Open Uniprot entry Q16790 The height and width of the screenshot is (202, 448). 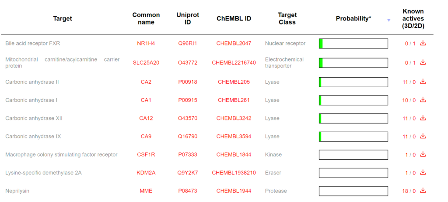point(187,137)
